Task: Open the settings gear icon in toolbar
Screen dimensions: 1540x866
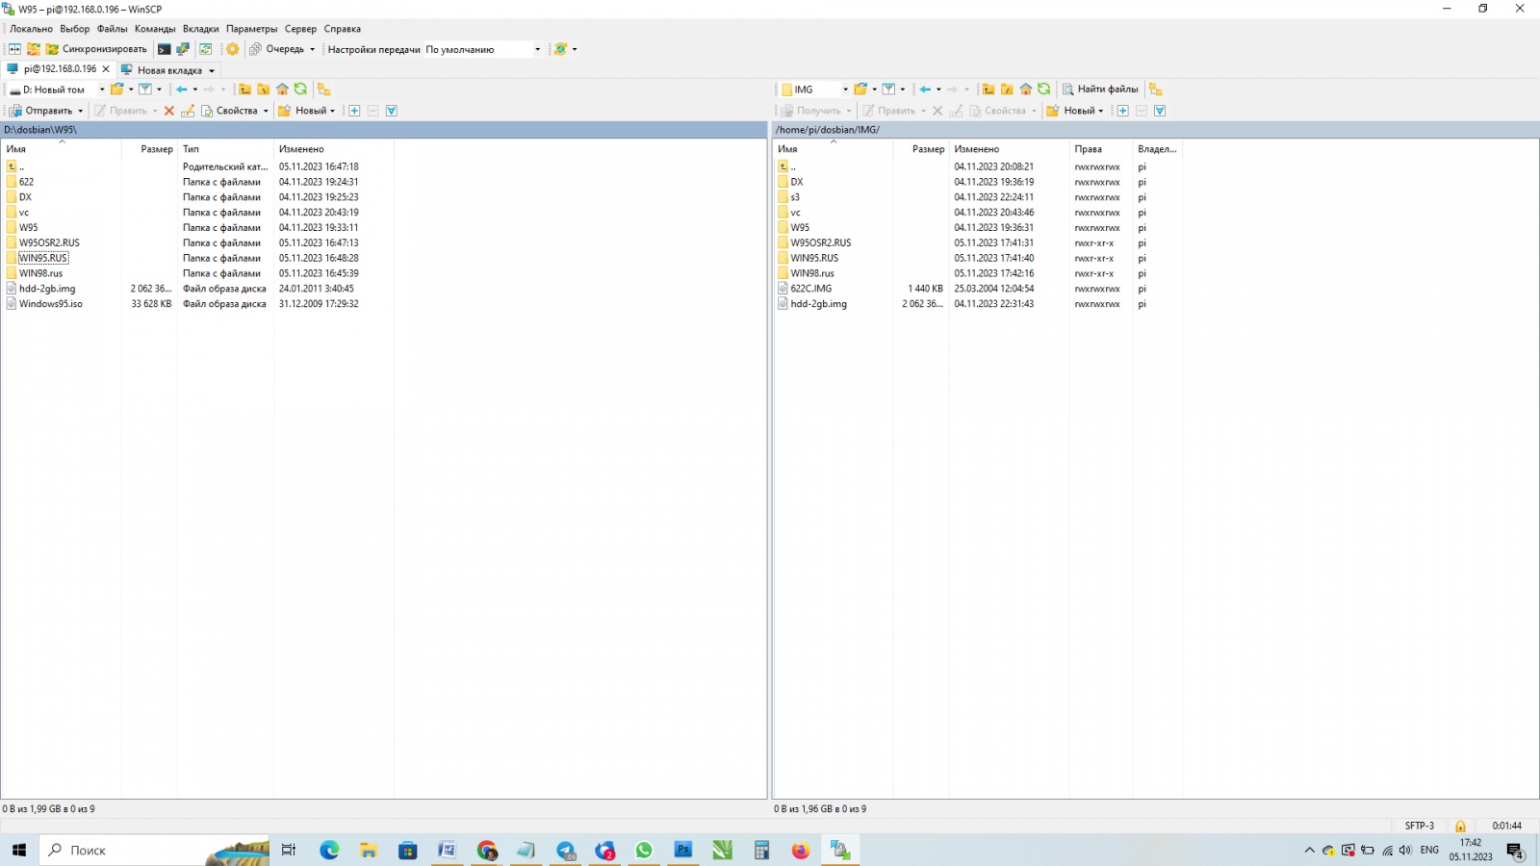Action: 233,49
